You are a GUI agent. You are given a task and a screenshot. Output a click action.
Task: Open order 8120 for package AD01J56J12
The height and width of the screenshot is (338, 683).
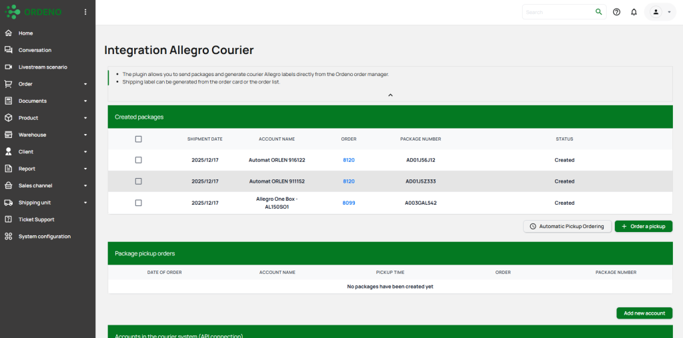point(348,160)
